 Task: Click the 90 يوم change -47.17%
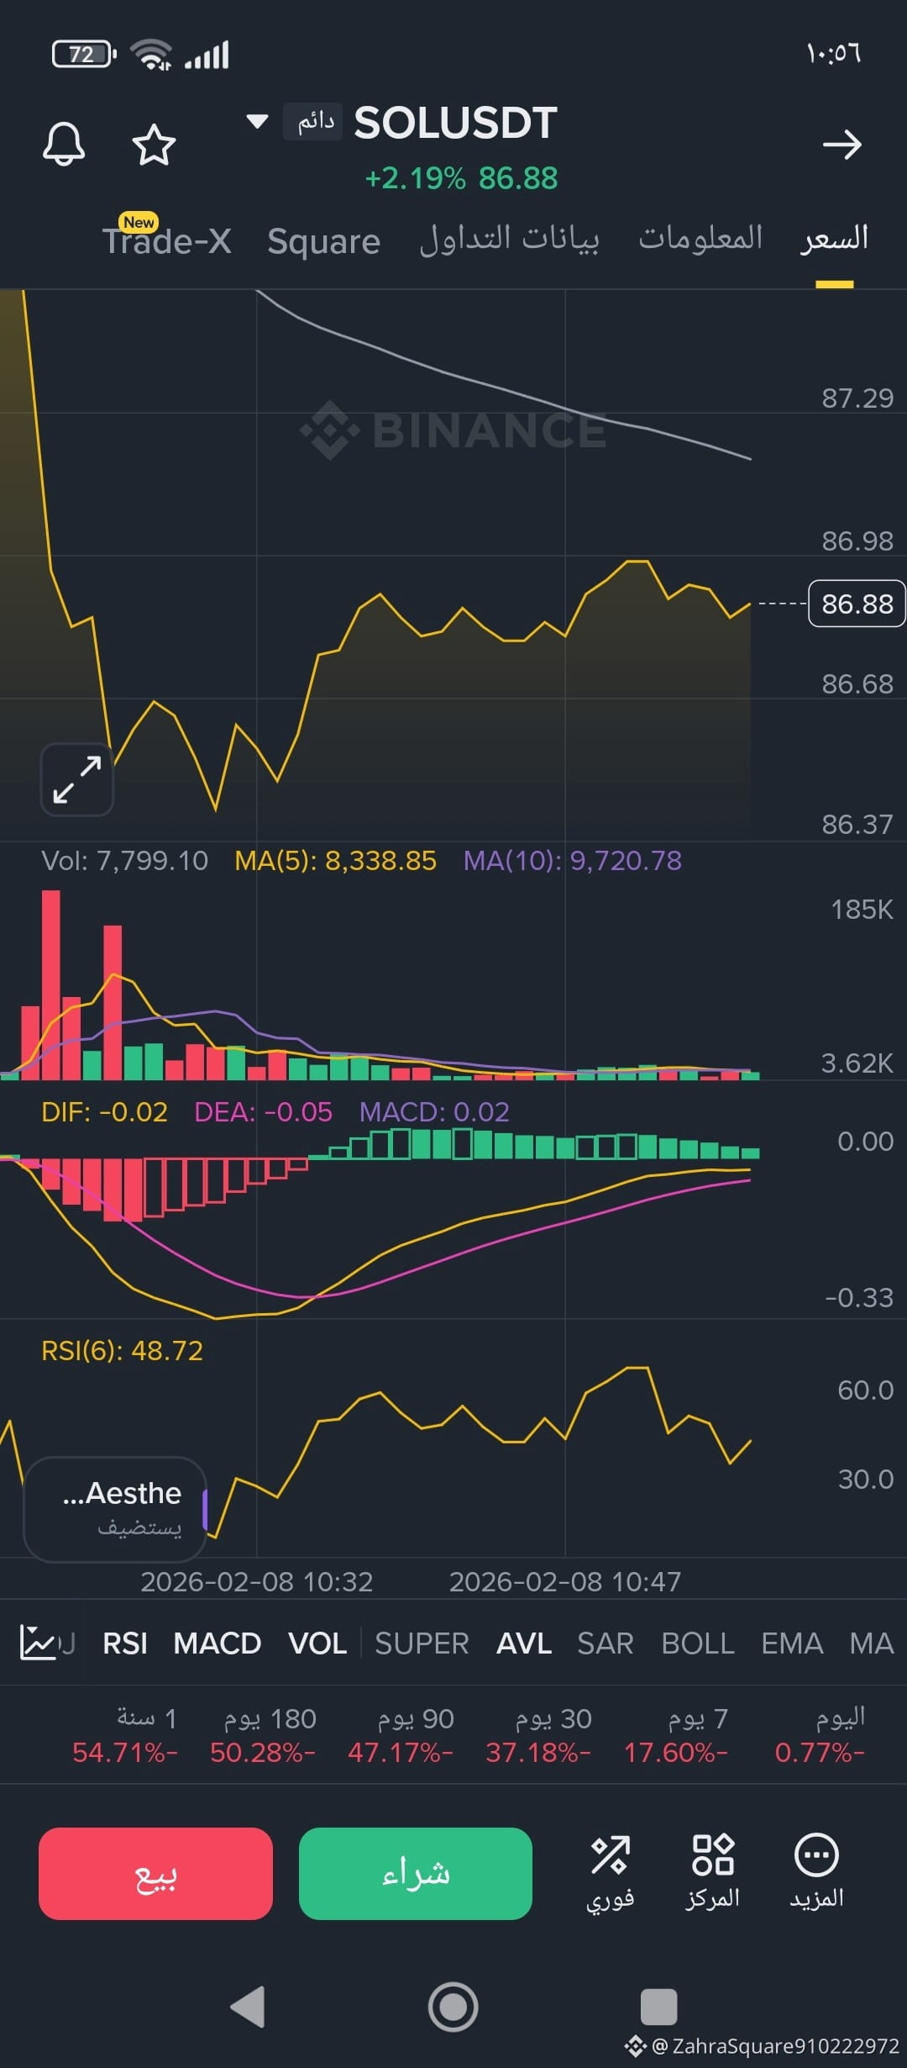(x=401, y=1752)
